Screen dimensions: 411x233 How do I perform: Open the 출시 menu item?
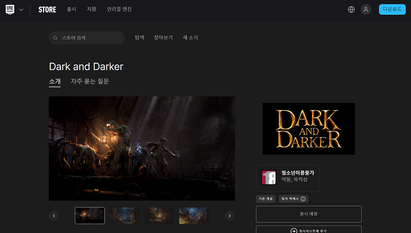coord(71,9)
